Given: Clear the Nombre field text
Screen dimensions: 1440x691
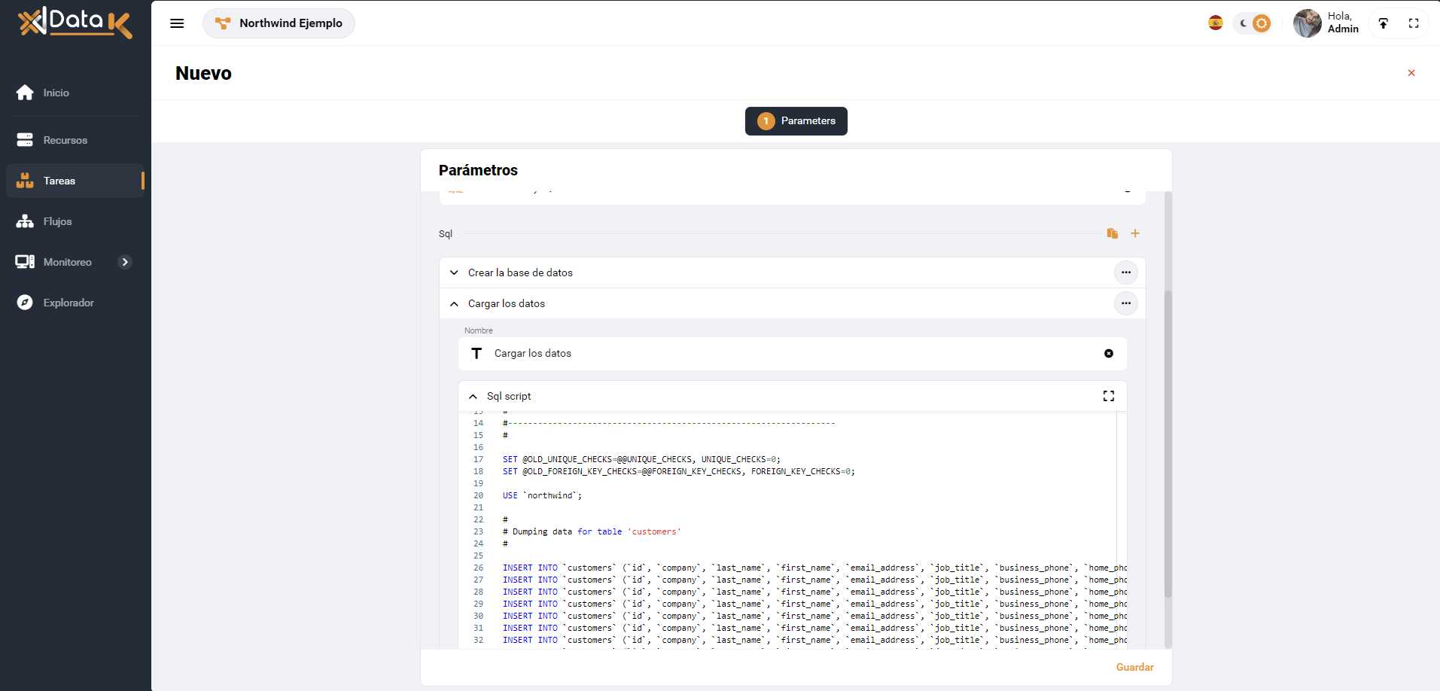Looking at the screenshot, I should click(x=1108, y=354).
